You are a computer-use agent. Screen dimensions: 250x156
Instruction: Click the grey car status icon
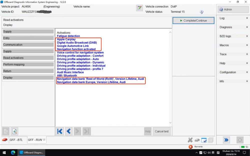(x=197, y=140)
